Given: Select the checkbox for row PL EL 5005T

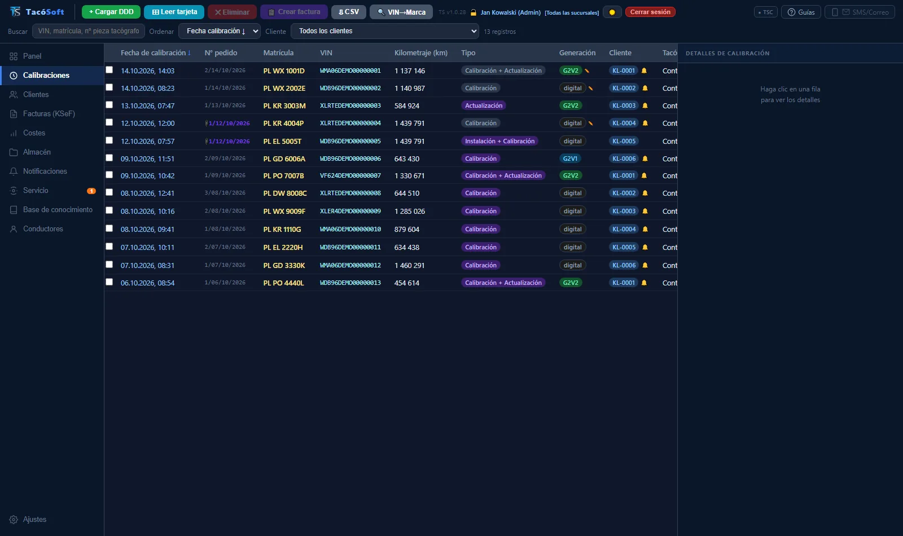Looking at the screenshot, I should click(x=109, y=140).
